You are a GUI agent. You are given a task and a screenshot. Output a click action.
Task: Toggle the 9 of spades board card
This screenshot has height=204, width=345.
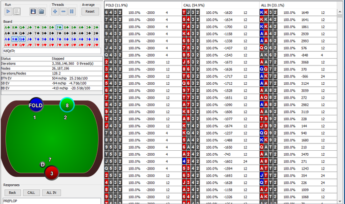[x=44, y=33]
